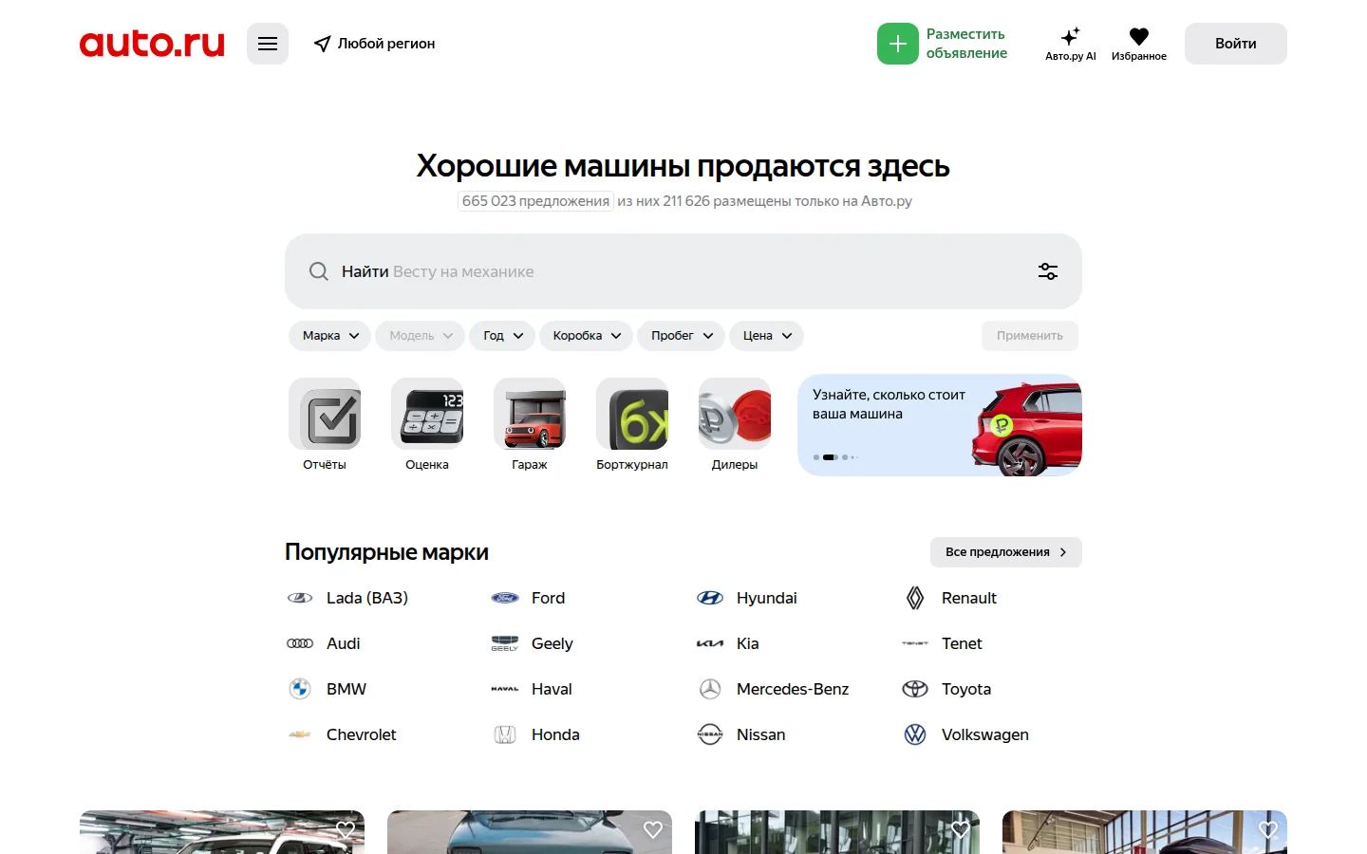Viewport: 1367px width, 854px height.
Task: Favorite the first car listing heart
Action: [x=346, y=829]
